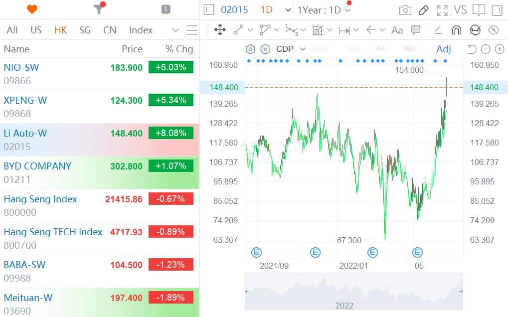The height and width of the screenshot is (317, 508).
Task: Click the 02015 symbol field
Action: tap(234, 9)
